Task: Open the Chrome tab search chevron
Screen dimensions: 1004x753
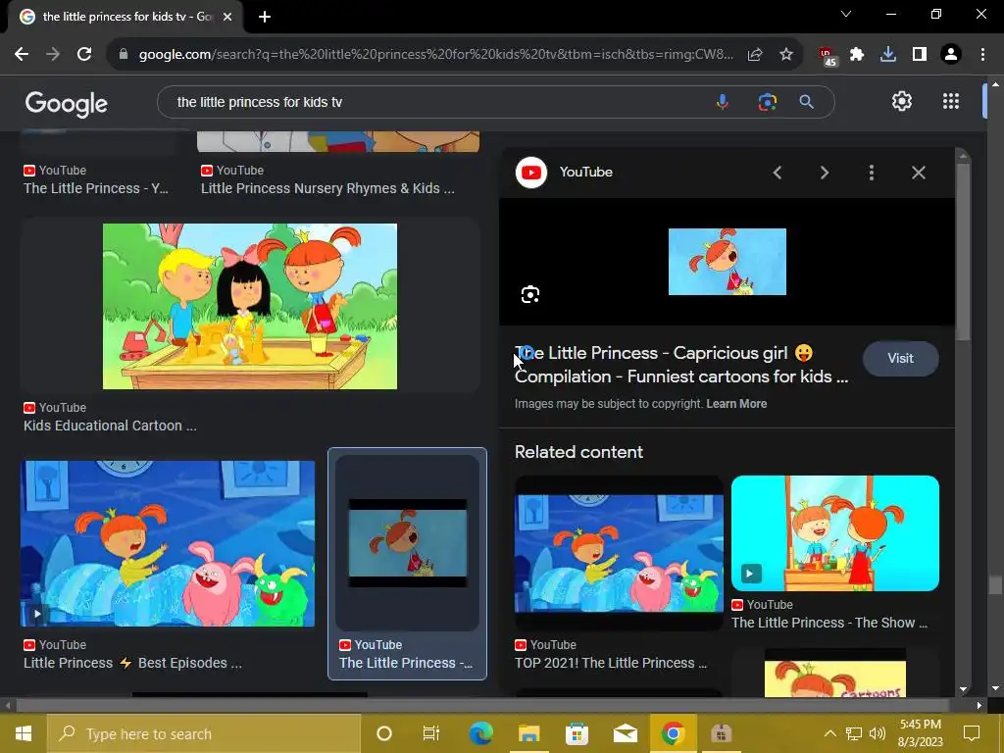Action: (x=846, y=14)
